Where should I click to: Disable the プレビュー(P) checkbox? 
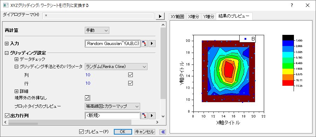(x=82, y=131)
